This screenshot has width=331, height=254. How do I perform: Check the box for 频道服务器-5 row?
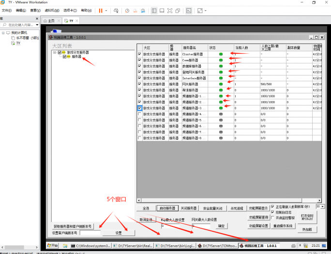[x=140, y=120]
